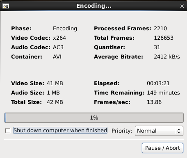
Task: Enable shut down computer when finished checkbox
Action: coord(8,131)
